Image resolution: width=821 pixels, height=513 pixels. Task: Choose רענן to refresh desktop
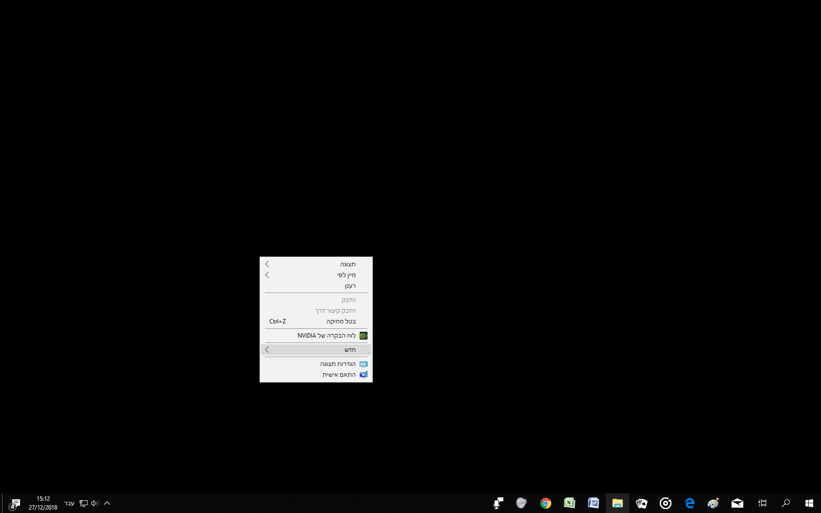point(316,286)
